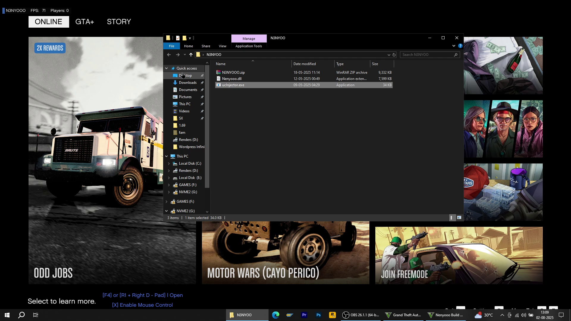Collapse the Quick access tree
Image resolution: width=571 pixels, height=321 pixels.
pyautogui.click(x=167, y=68)
